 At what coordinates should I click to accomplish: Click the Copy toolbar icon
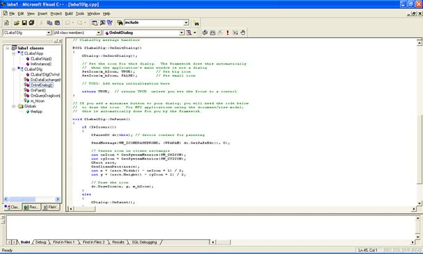click(x=49, y=23)
